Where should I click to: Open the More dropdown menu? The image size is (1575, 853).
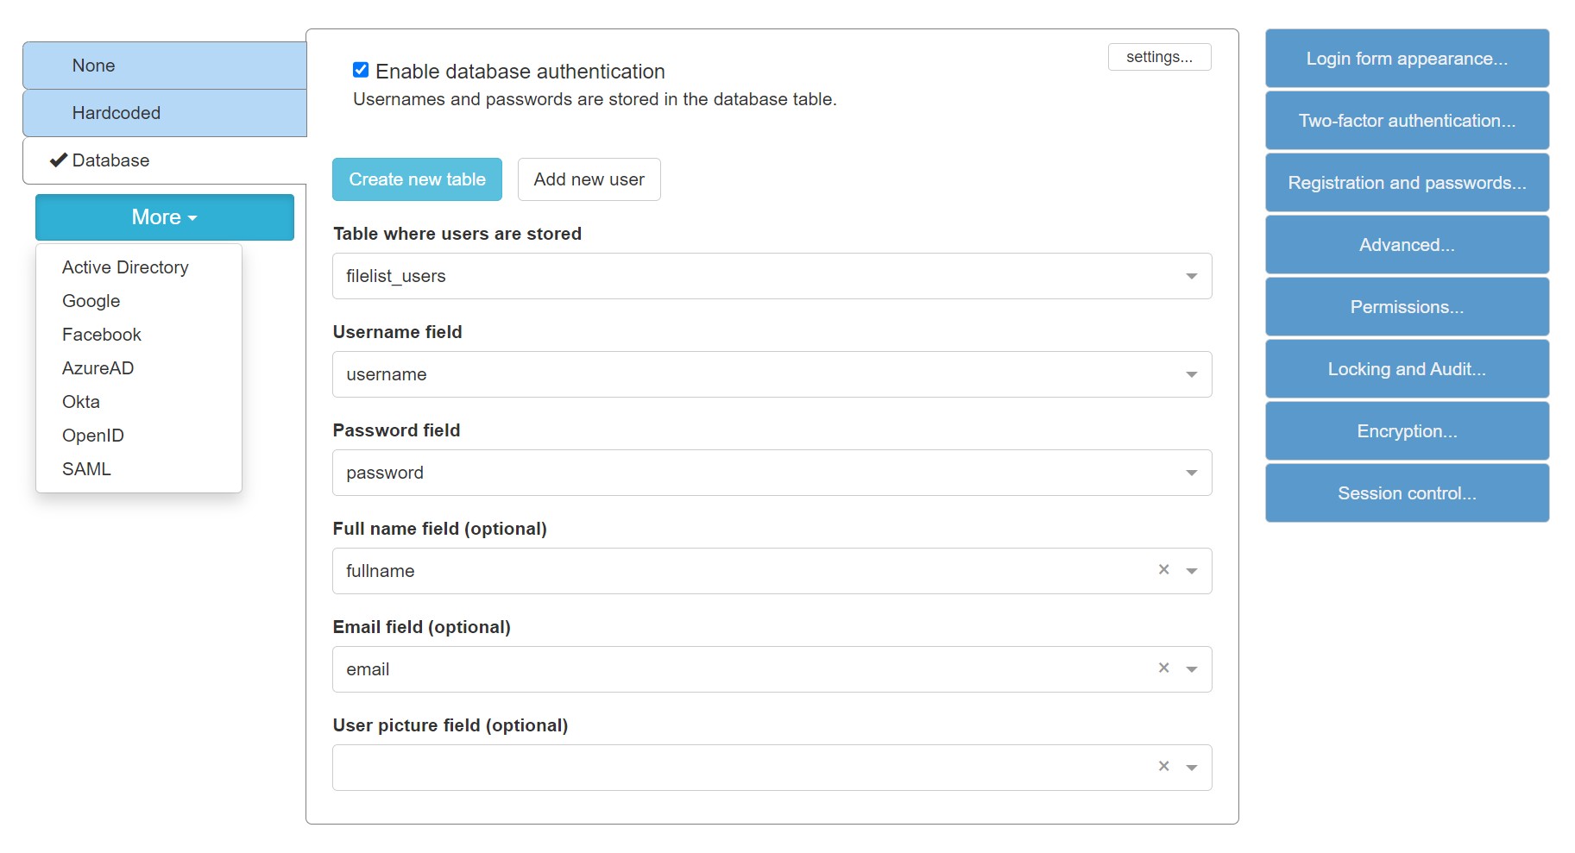tap(164, 217)
